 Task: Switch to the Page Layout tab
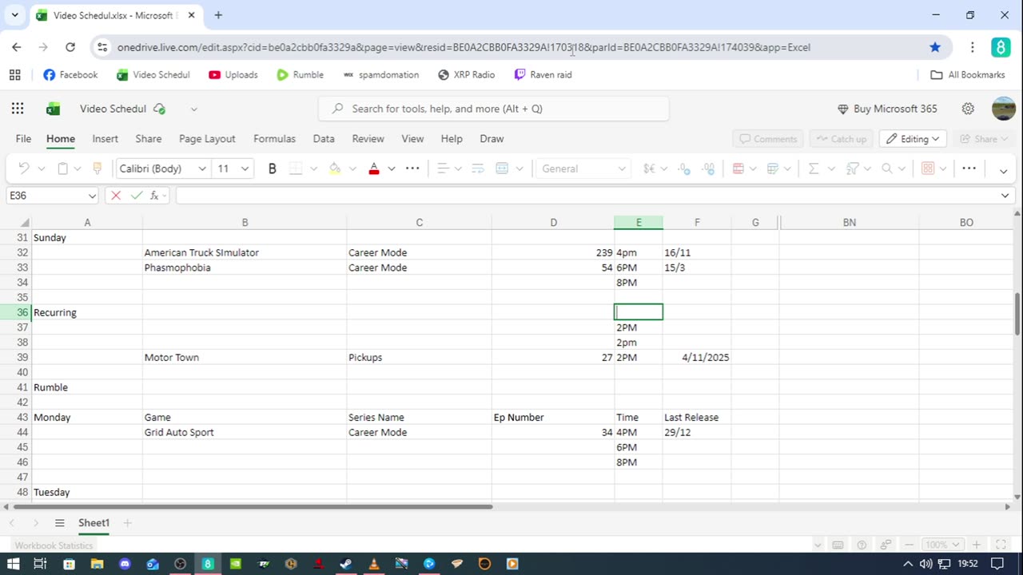click(x=207, y=139)
